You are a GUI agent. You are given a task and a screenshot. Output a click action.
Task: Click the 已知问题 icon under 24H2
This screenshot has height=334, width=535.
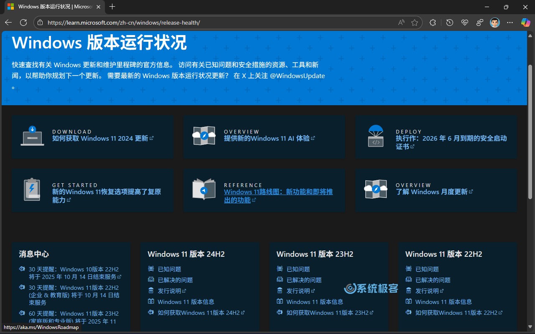coord(151,269)
